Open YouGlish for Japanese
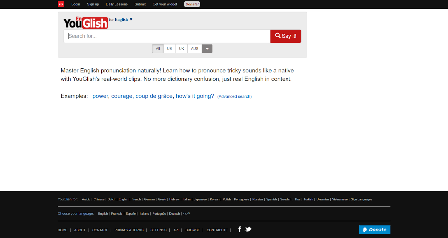Screen dimensions: 448x238 (200, 199)
